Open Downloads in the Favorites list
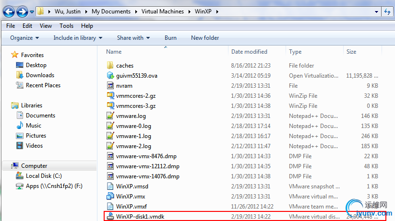The height and width of the screenshot is (221, 395). 40,75
